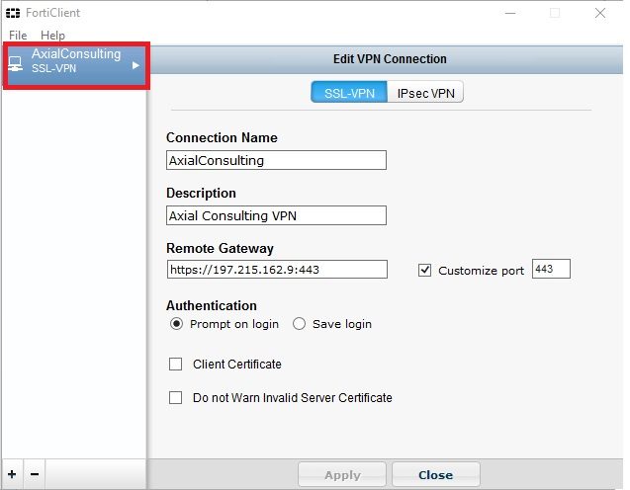Click the minus icon to remove connection

[x=35, y=474]
